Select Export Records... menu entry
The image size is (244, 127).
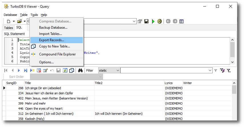click(x=57, y=40)
